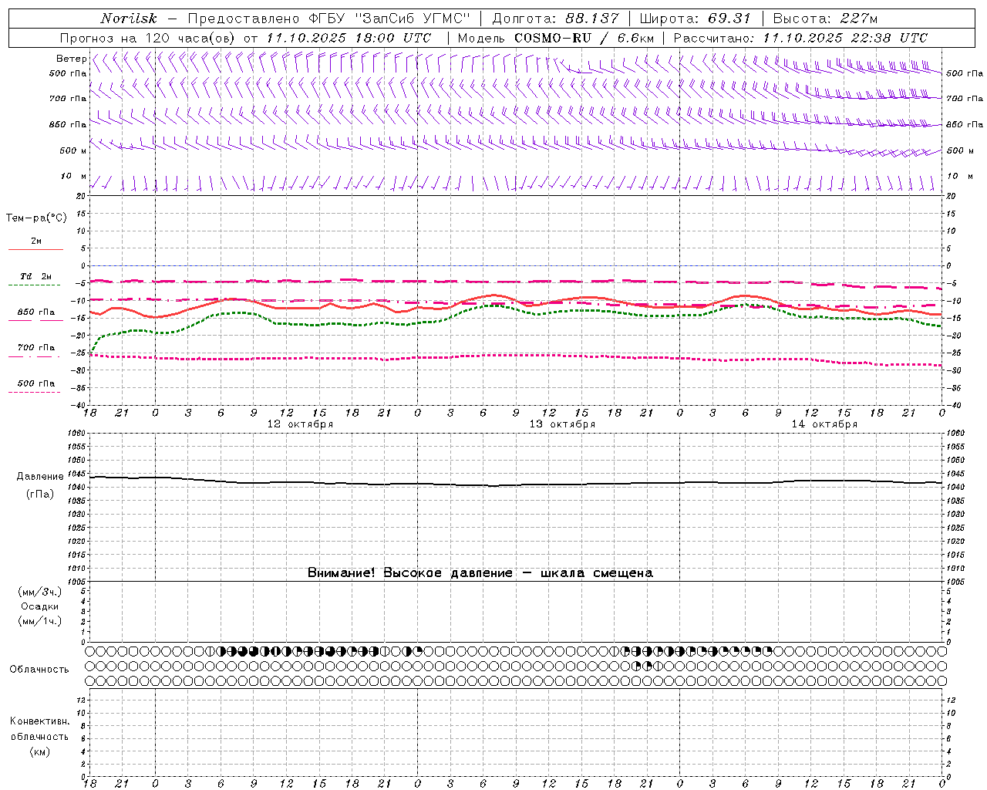Select the model name COSMO-RU / 6.6км
Screen dimensions: 987x790
tap(584, 38)
